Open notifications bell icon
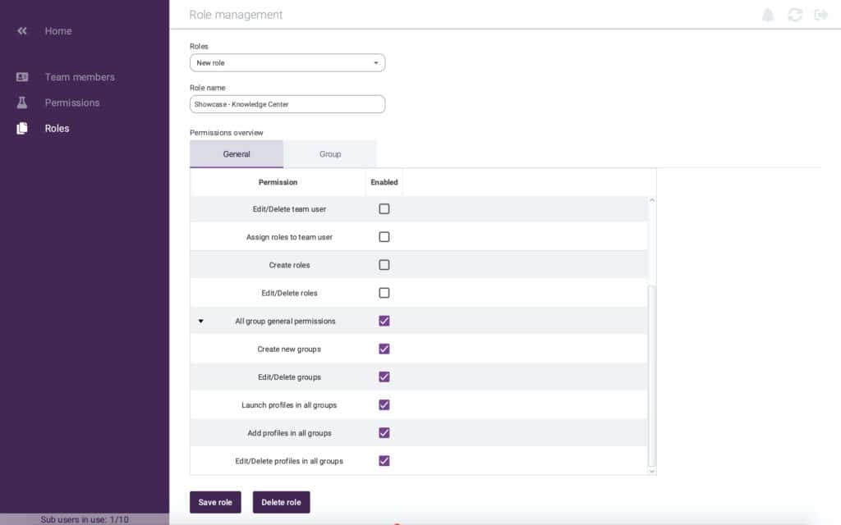 pyautogui.click(x=769, y=15)
